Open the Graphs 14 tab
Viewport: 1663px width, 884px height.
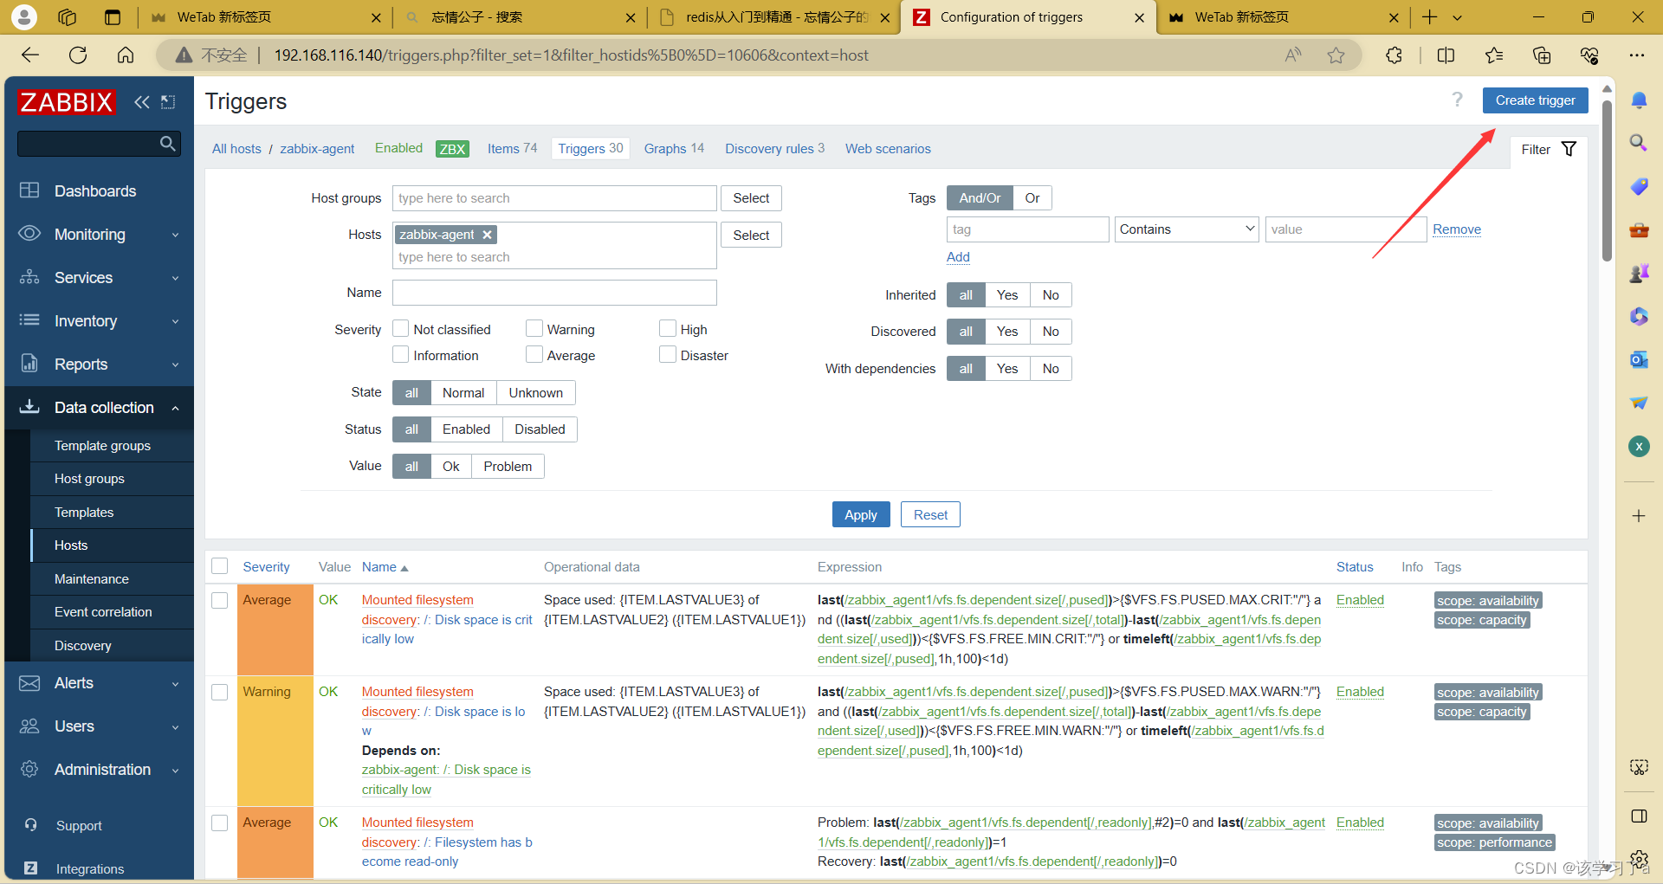click(674, 149)
